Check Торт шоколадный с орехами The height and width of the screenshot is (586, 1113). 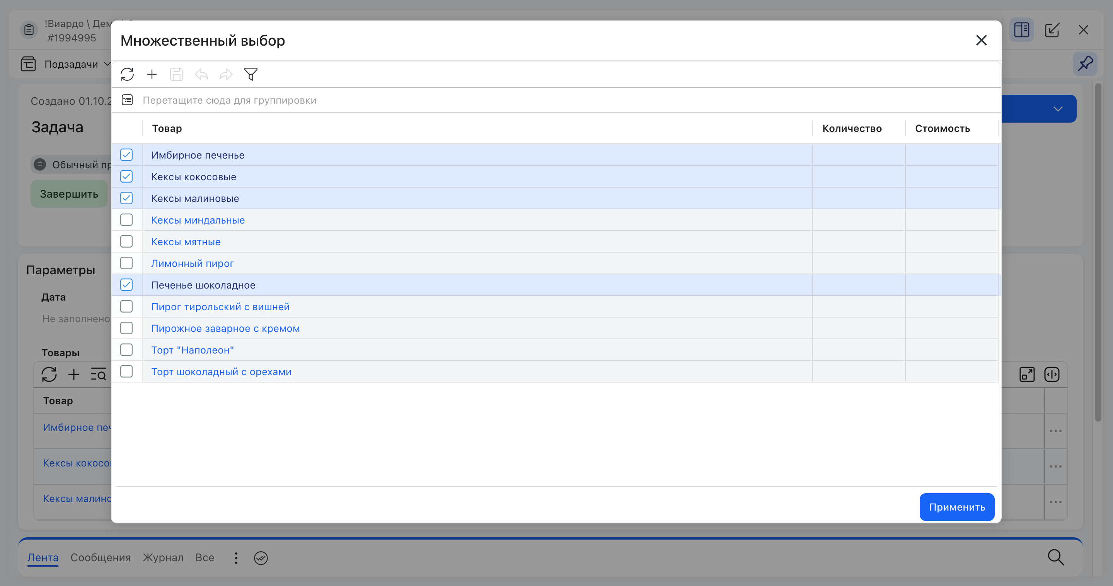click(x=126, y=371)
